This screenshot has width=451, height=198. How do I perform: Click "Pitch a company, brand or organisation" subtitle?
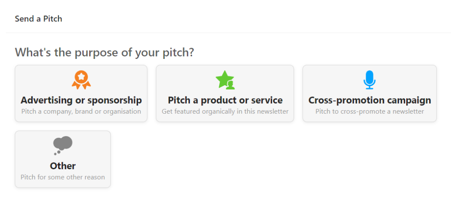[81, 112]
